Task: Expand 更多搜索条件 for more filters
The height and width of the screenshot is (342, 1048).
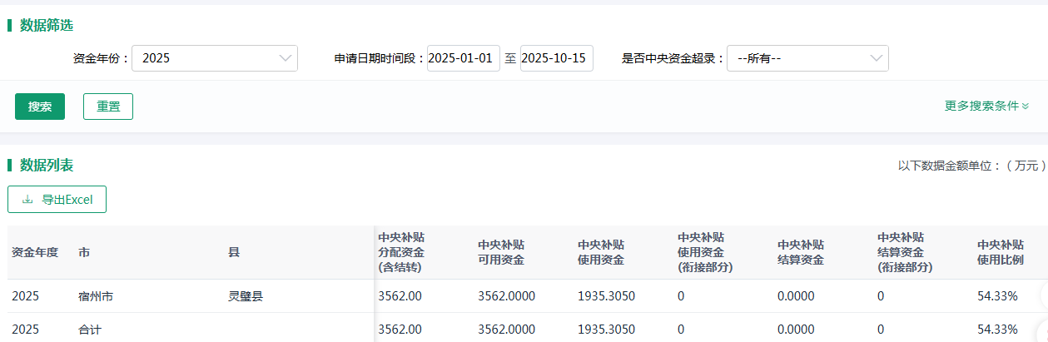Action: (986, 107)
